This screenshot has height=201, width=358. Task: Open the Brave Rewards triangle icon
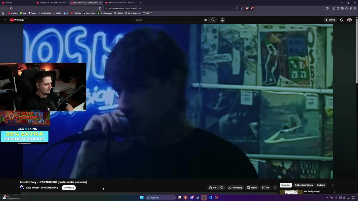[252, 8]
